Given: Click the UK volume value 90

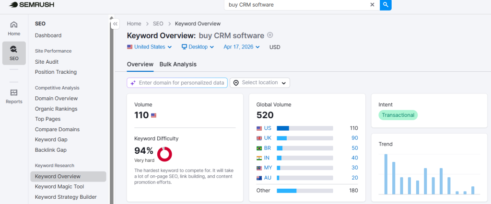Looking at the screenshot, I should (x=354, y=138).
